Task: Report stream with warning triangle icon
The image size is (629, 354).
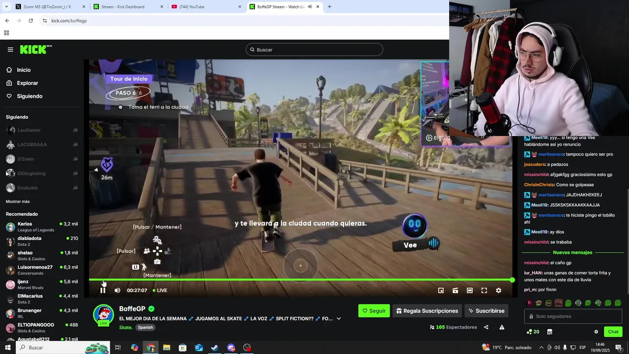Action: [502, 327]
